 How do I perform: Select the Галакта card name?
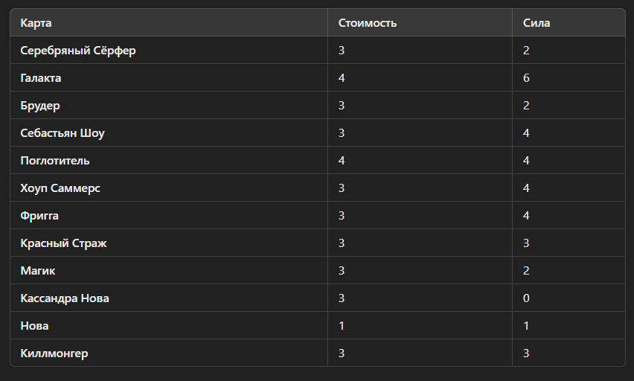(x=41, y=78)
